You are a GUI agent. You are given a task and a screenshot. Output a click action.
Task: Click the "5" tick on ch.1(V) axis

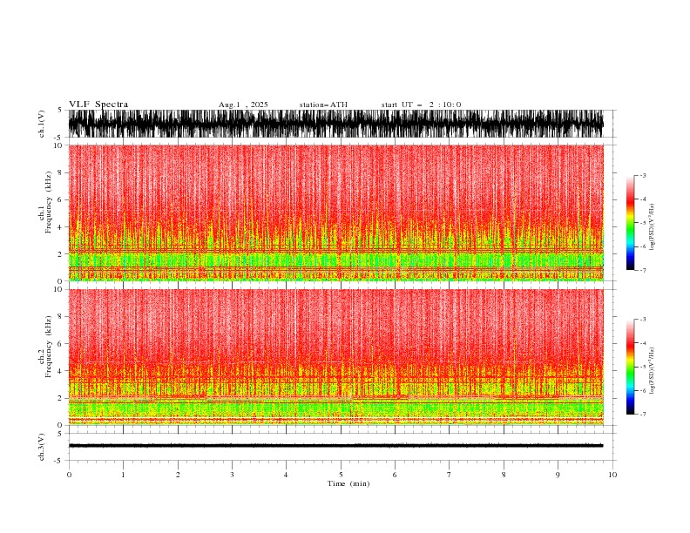pos(61,110)
